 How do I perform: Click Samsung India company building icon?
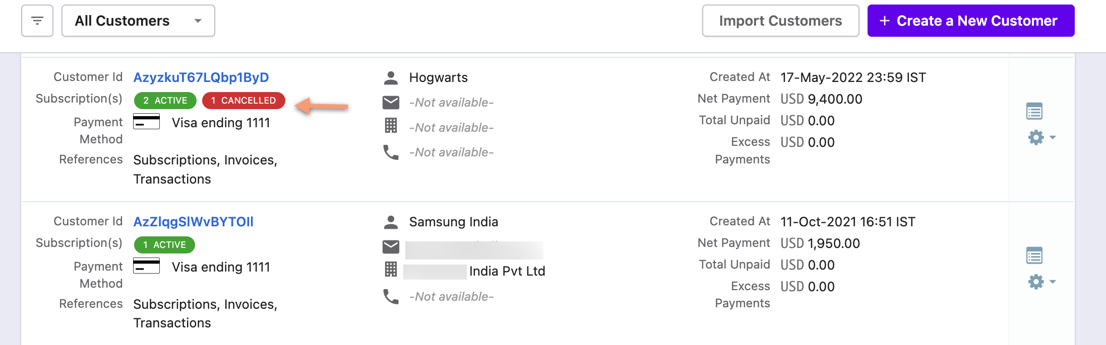pyautogui.click(x=391, y=270)
